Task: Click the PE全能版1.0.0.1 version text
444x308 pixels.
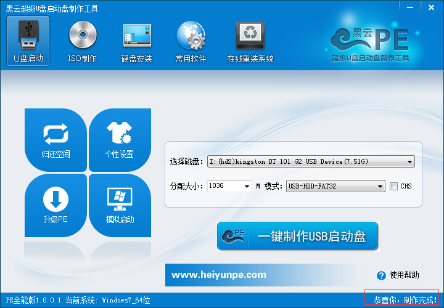Action: coord(33,300)
